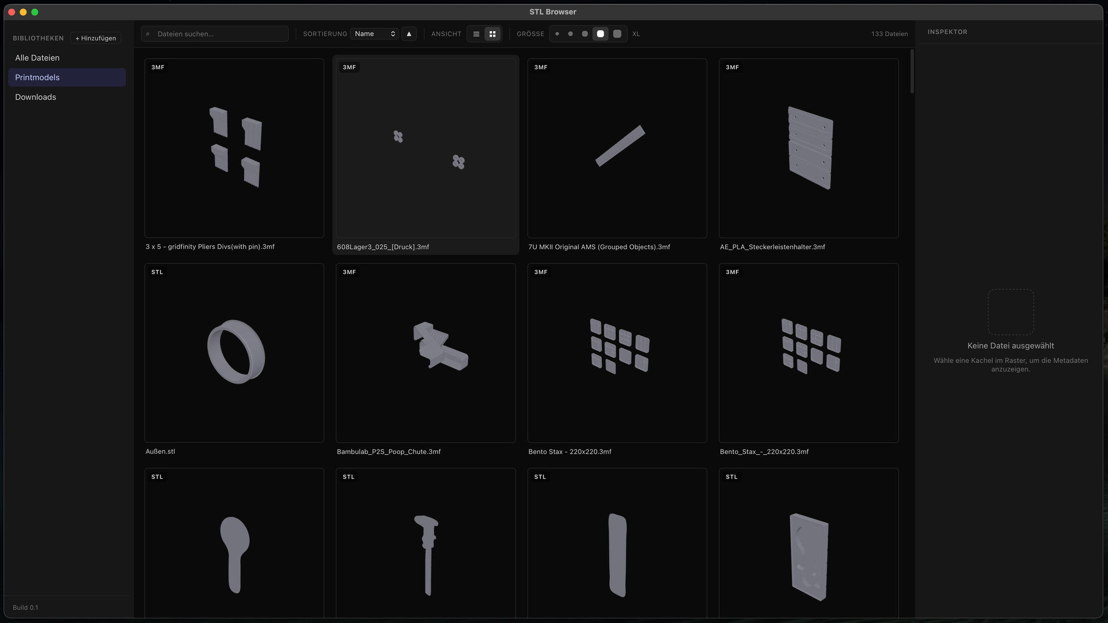Add a library with Hinzufügen button

click(x=96, y=38)
